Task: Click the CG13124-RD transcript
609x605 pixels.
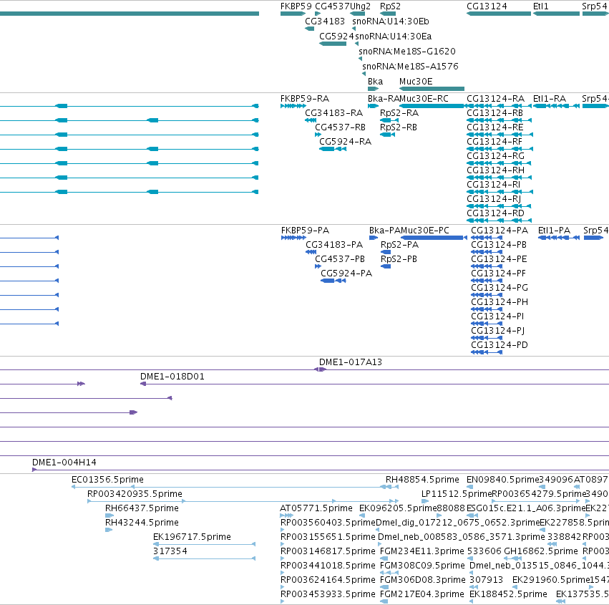Action: click(499, 221)
